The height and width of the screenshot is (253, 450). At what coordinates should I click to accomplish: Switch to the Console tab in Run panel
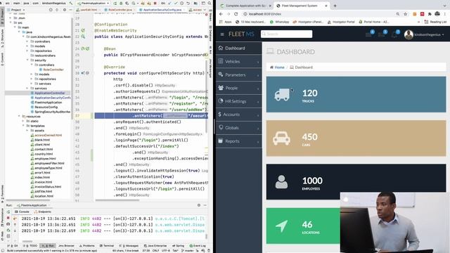[x=22, y=212]
